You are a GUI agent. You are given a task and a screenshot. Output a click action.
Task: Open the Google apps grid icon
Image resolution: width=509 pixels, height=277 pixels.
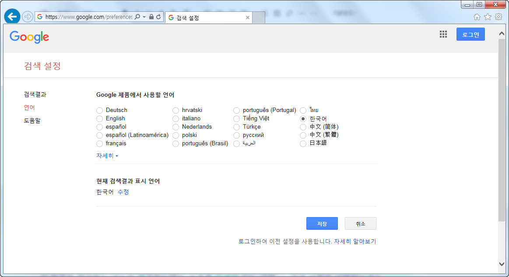(x=443, y=35)
